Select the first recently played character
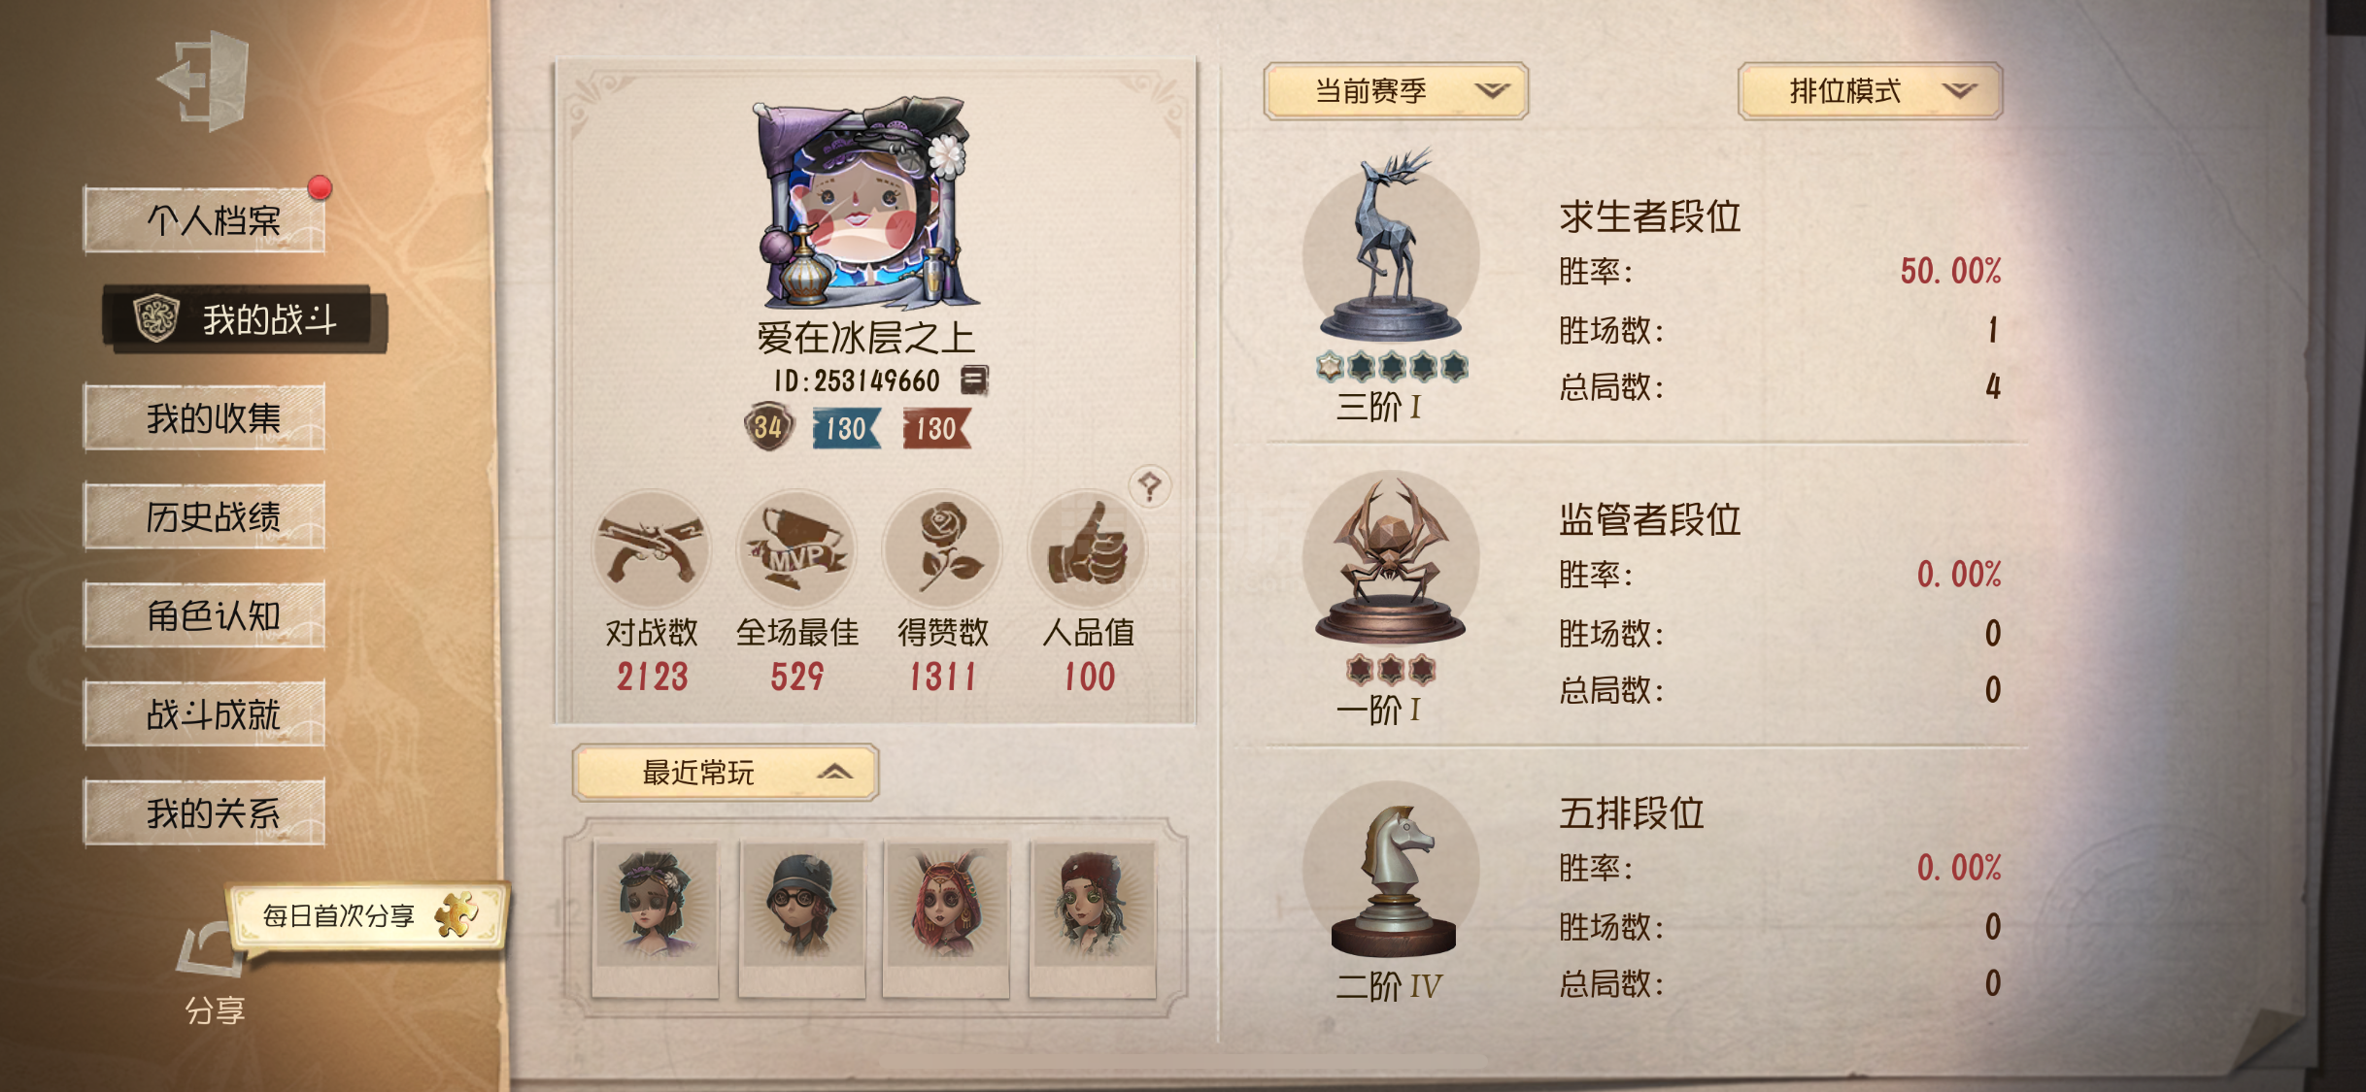The height and width of the screenshot is (1092, 2366). (x=656, y=918)
